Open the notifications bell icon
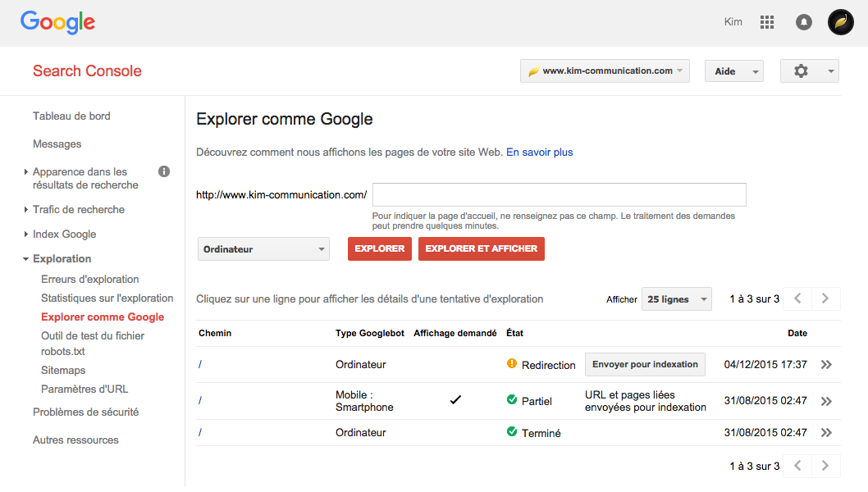This screenshot has width=868, height=492. click(x=804, y=22)
